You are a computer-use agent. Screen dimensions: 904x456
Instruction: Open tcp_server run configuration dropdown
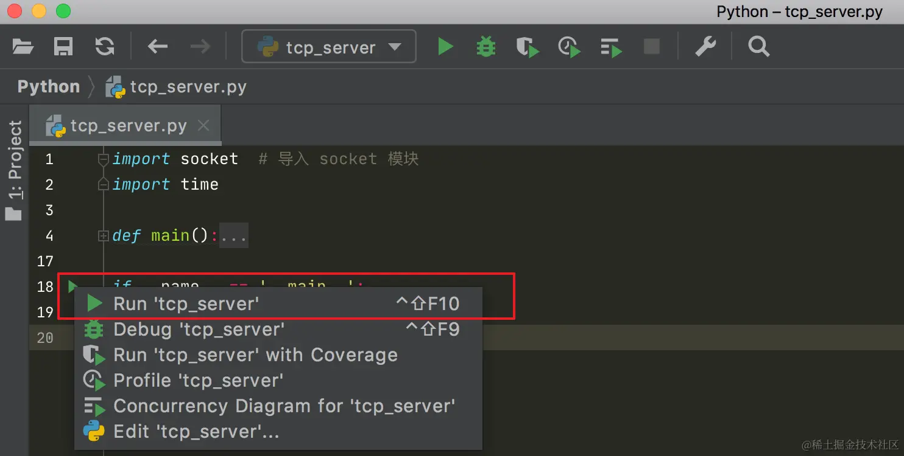pos(329,47)
